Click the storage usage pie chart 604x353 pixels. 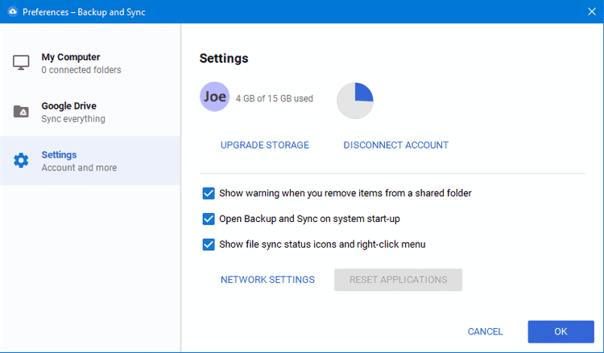click(x=355, y=101)
